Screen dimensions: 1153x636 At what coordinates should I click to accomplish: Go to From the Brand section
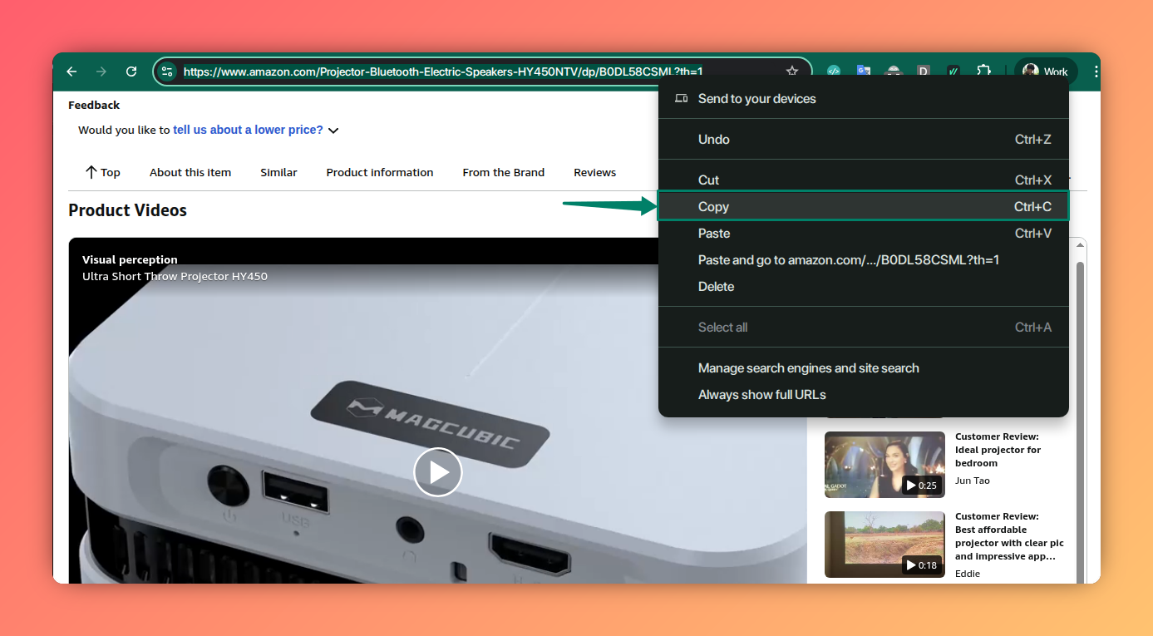click(x=504, y=172)
